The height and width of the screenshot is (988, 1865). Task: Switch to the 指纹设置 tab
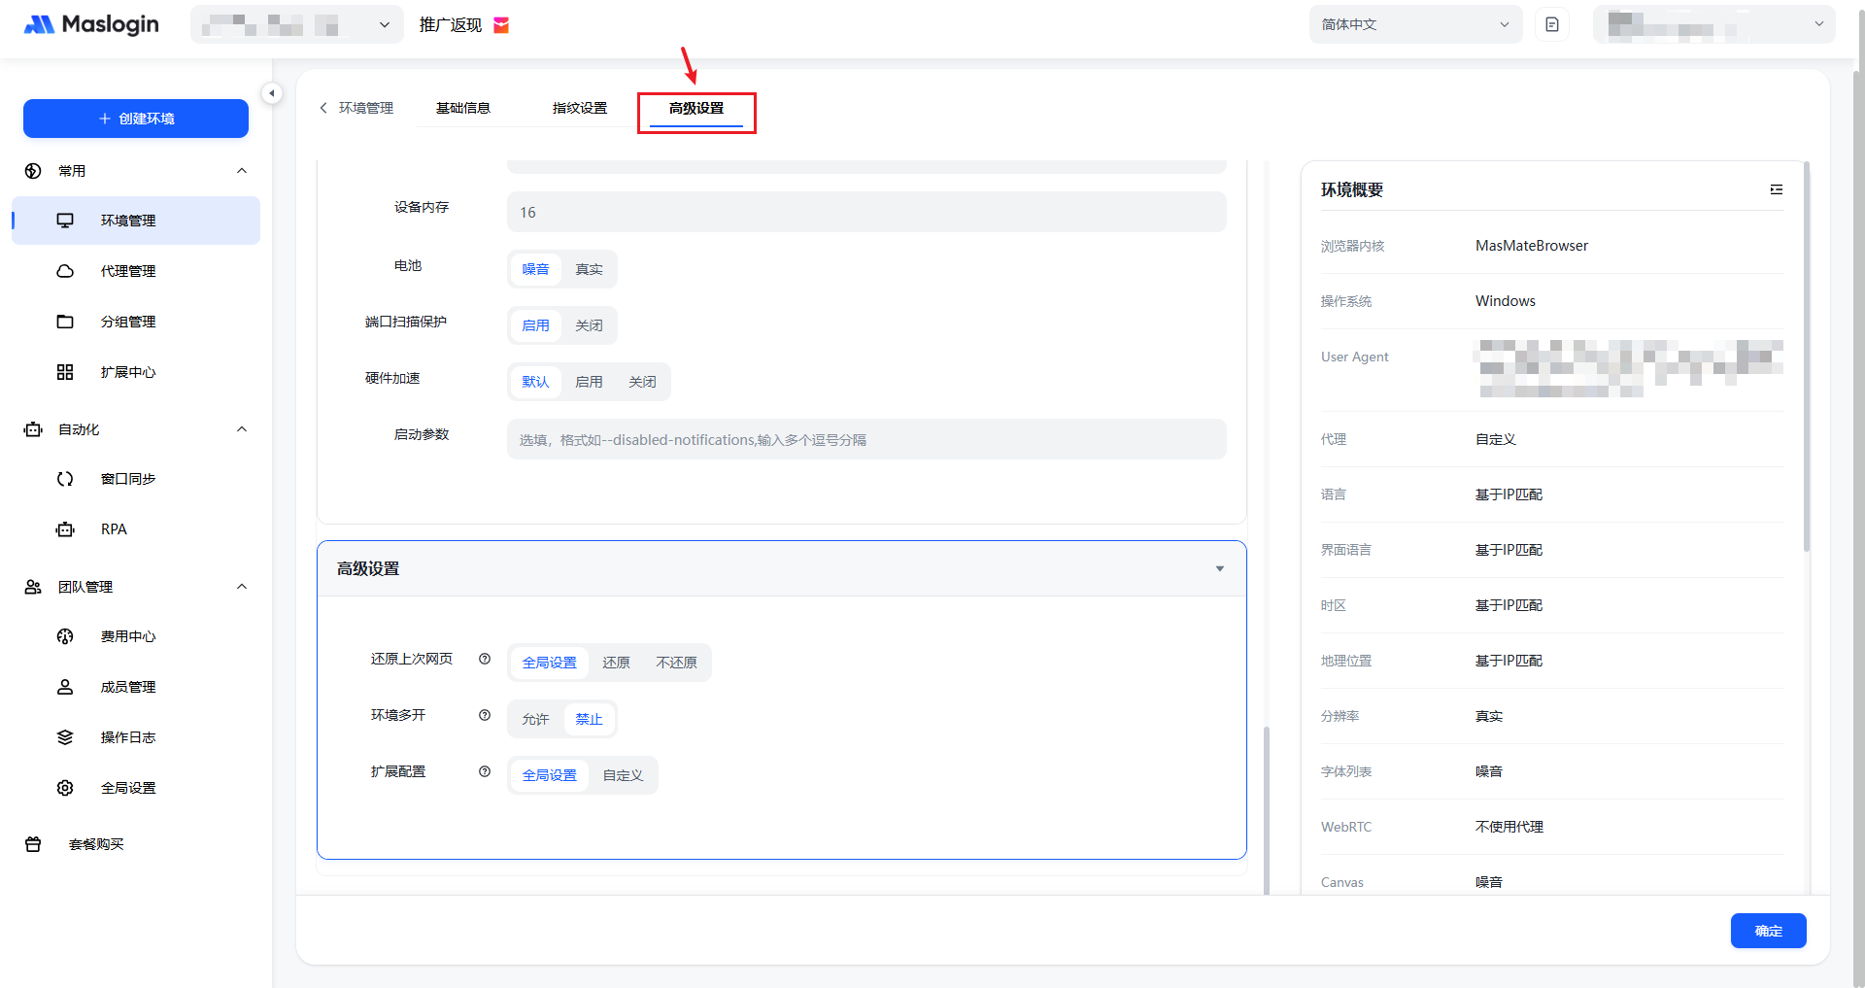pyautogui.click(x=580, y=108)
